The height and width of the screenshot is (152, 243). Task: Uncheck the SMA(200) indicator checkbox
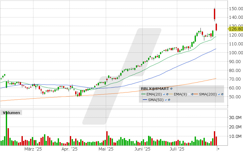point(219,94)
